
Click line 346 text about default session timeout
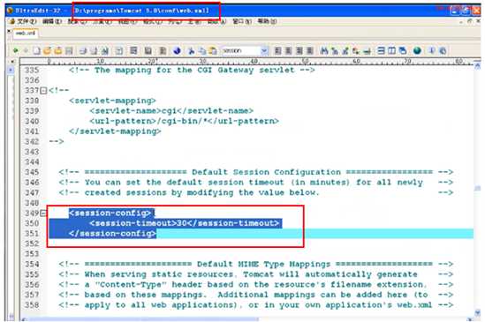pos(256,183)
